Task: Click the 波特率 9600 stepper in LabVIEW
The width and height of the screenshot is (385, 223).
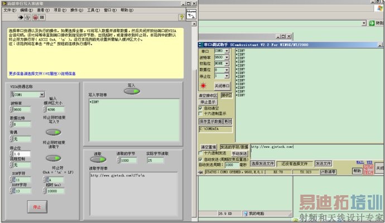Action: point(11,109)
